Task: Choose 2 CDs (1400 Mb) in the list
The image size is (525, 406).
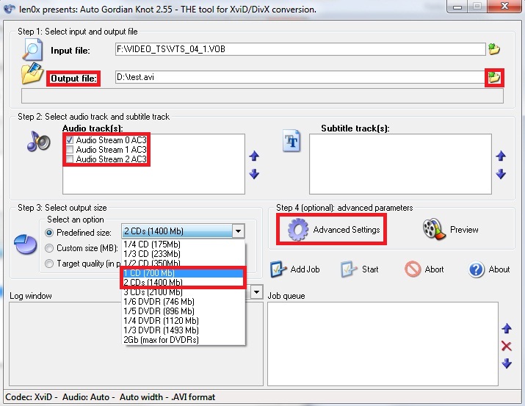Action: pos(184,282)
